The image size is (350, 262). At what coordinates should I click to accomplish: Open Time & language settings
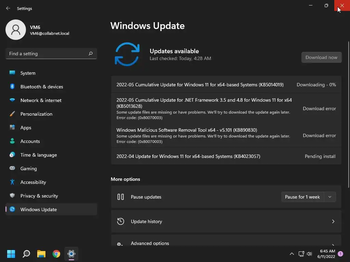[51, 155]
